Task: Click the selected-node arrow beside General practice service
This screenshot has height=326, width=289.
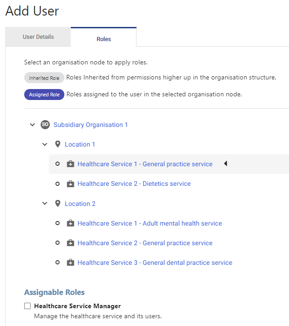Action: pyautogui.click(x=226, y=163)
